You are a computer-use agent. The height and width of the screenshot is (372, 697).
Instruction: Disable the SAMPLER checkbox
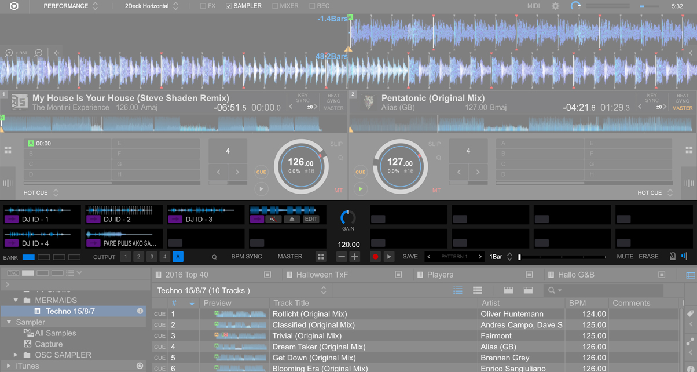coord(230,6)
